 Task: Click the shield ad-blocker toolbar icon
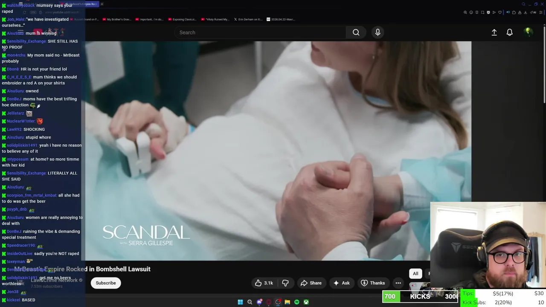(488, 12)
